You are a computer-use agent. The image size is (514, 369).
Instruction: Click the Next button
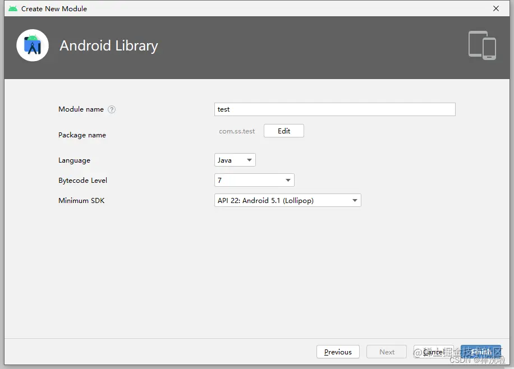coord(386,352)
